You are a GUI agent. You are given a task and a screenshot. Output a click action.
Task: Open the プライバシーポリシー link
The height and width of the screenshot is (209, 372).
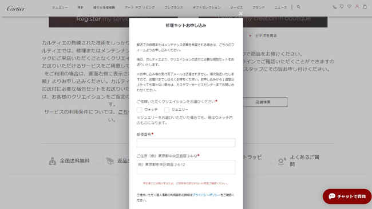207,195
